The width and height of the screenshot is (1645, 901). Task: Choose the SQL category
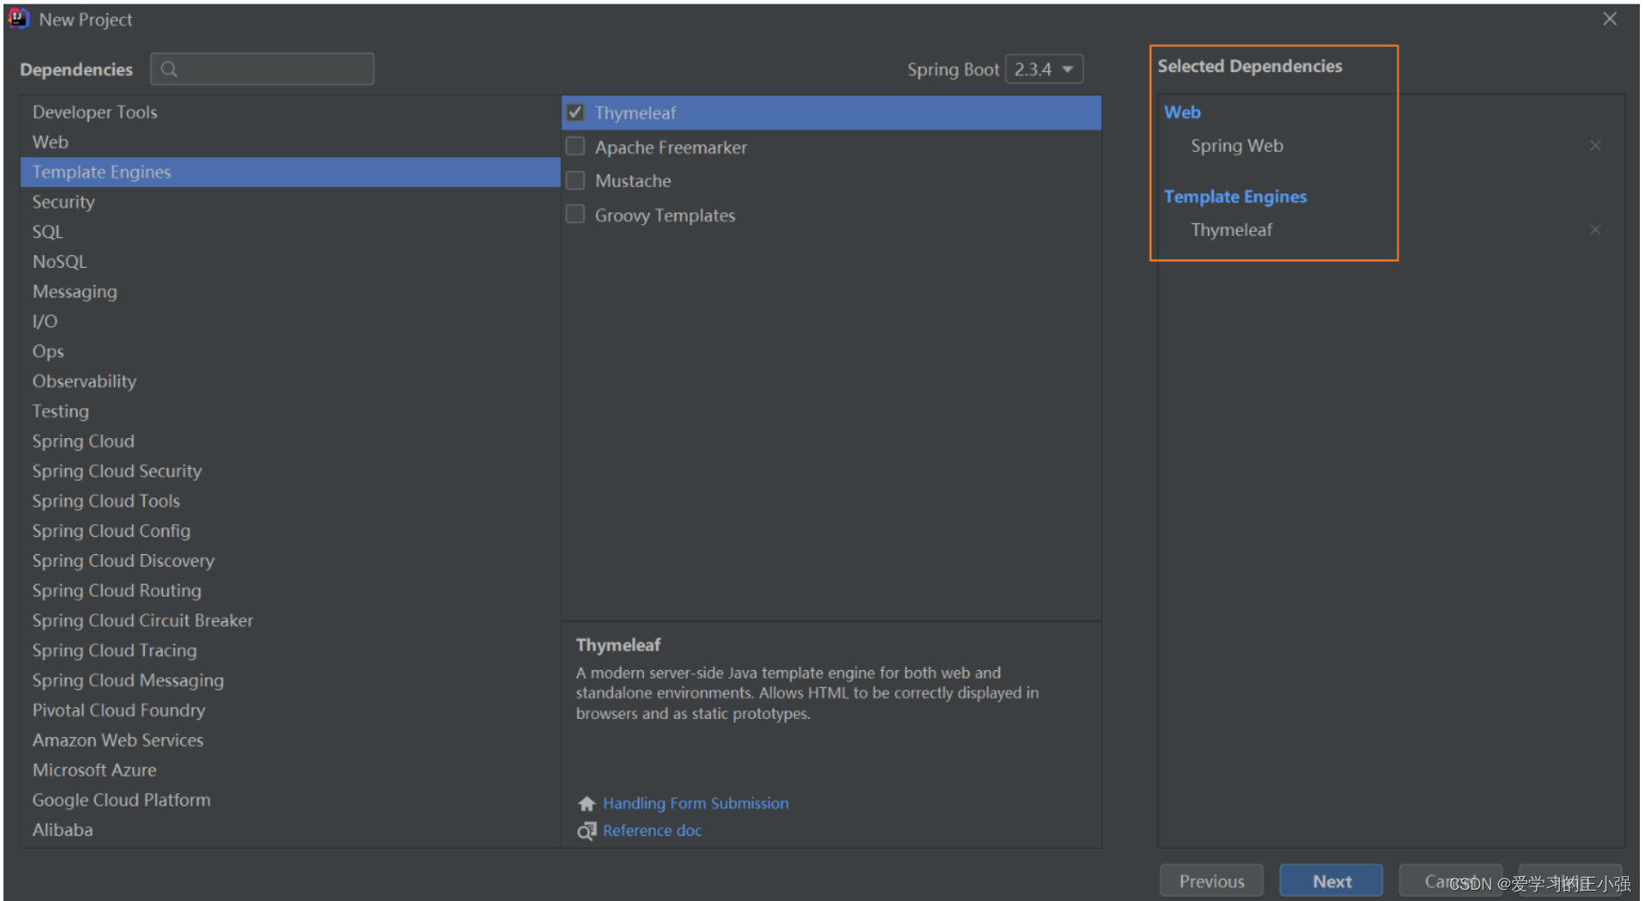tap(290, 232)
